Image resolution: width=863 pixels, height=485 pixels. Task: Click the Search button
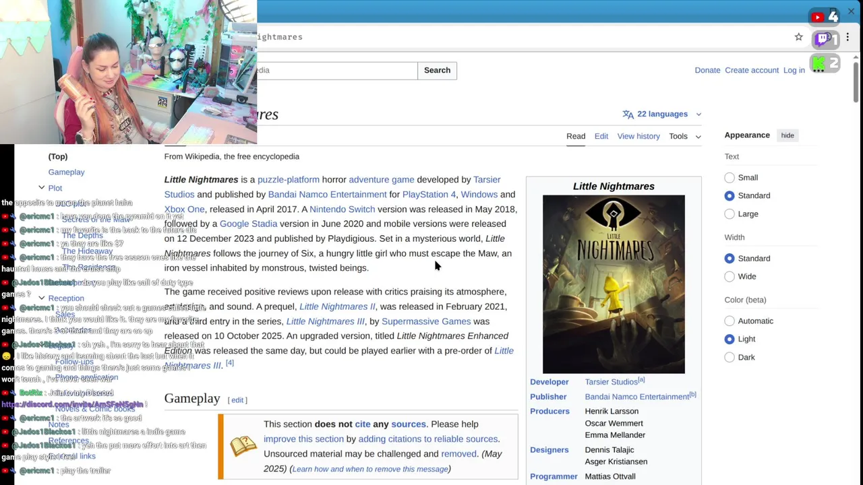[437, 70]
